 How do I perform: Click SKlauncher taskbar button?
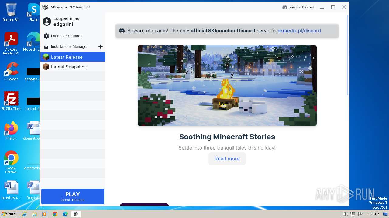click(x=75, y=214)
